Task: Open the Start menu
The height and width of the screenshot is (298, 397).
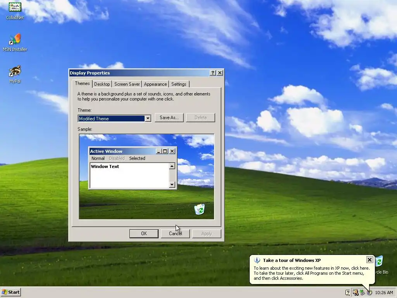Action: [10, 293]
